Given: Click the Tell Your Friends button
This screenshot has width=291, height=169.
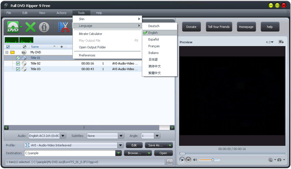Looking at the screenshot, I should 219,27.
